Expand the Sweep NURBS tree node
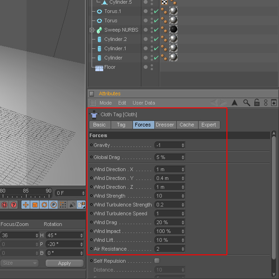The height and width of the screenshot is (279, 279). (92, 30)
